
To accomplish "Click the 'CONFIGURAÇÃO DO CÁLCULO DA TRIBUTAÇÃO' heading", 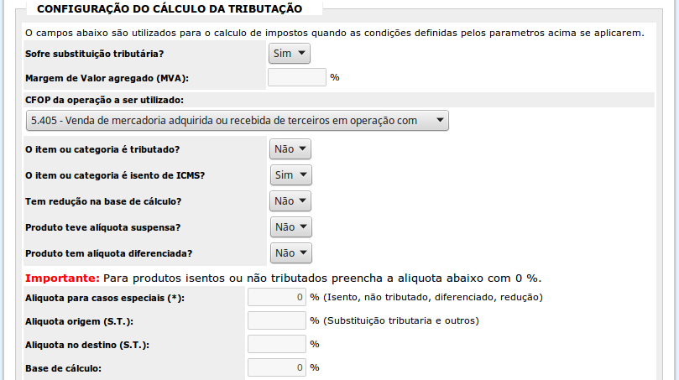I will (x=169, y=8).
